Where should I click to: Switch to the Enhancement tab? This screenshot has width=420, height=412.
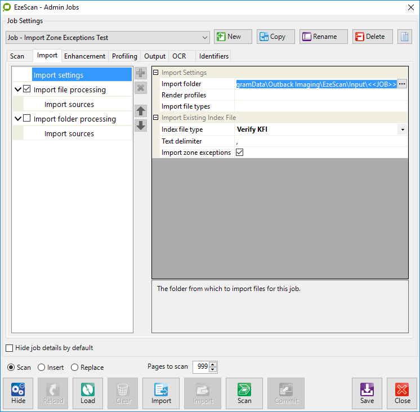pyautogui.click(x=84, y=56)
